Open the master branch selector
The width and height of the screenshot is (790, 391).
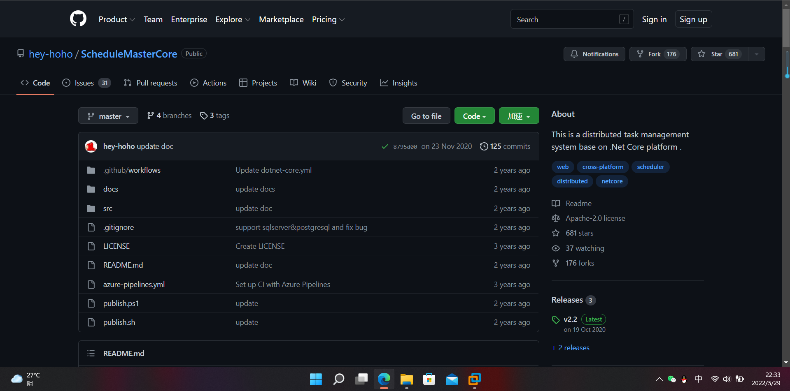click(x=108, y=116)
